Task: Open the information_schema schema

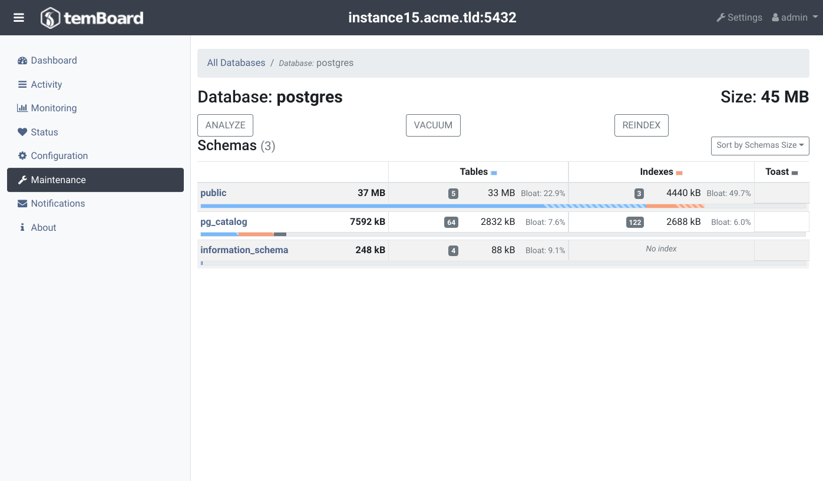Action: point(244,250)
